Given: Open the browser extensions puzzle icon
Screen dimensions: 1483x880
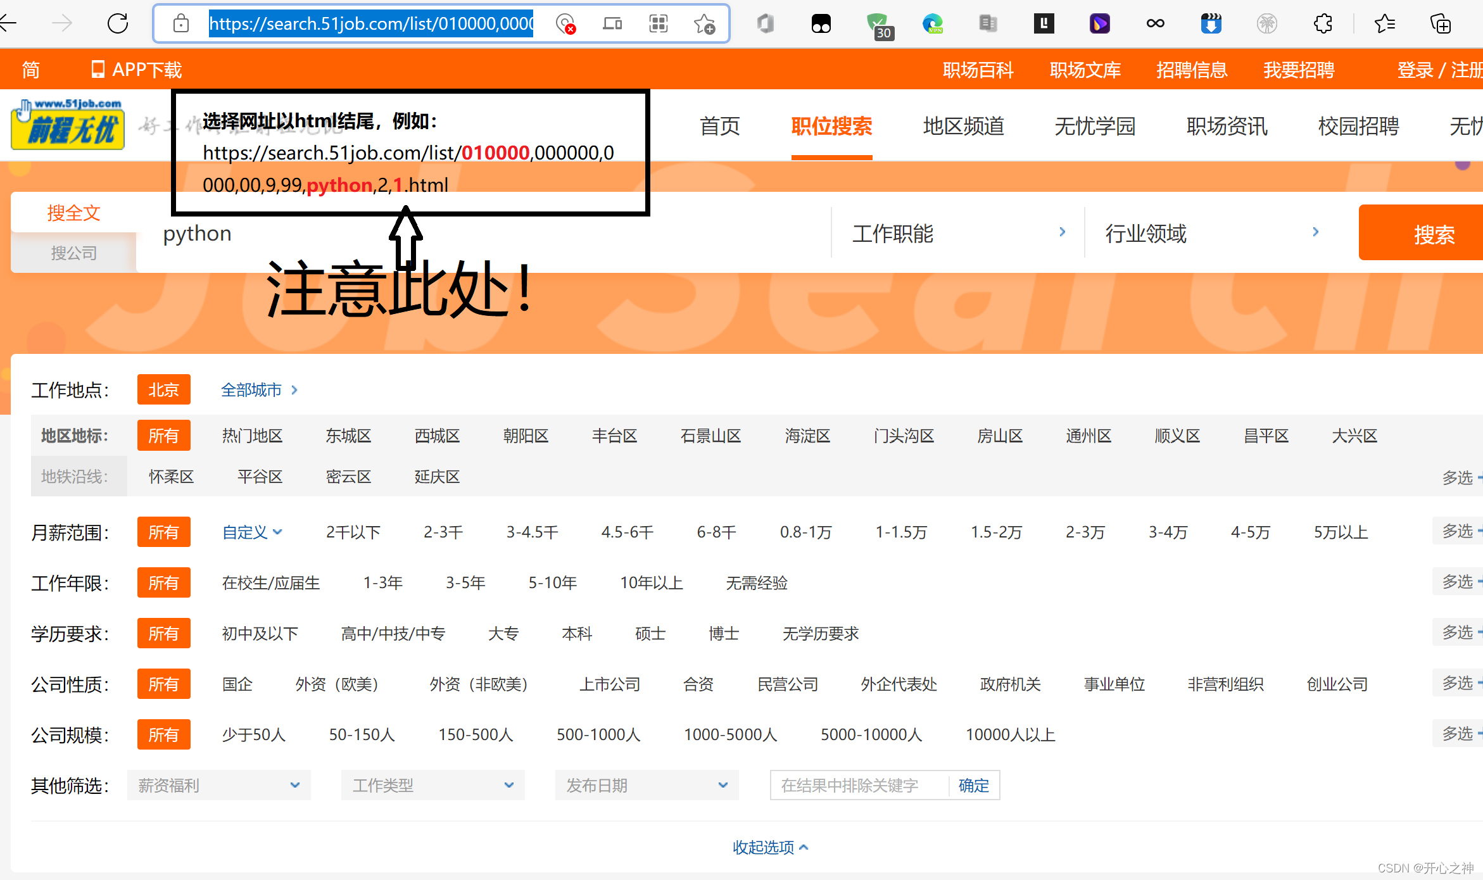Looking at the screenshot, I should coord(1323,24).
